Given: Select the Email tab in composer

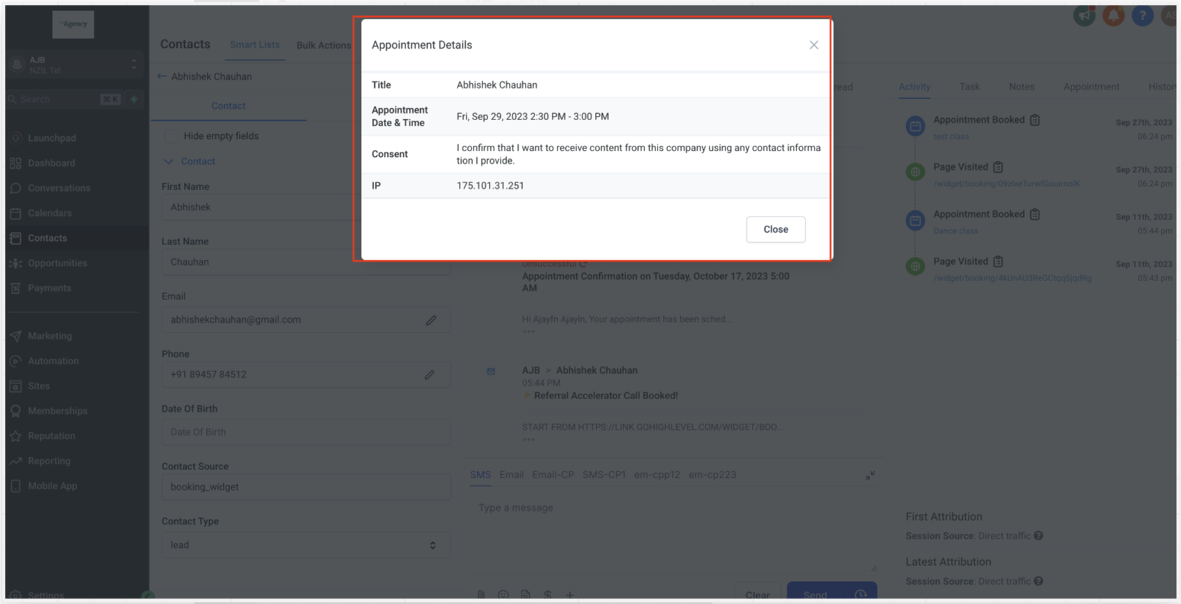Looking at the screenshot, I should pyautogui.click(x=511, y=475).
